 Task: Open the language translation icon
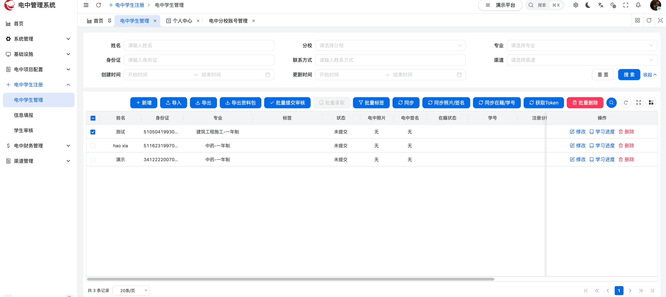(601, 5)
